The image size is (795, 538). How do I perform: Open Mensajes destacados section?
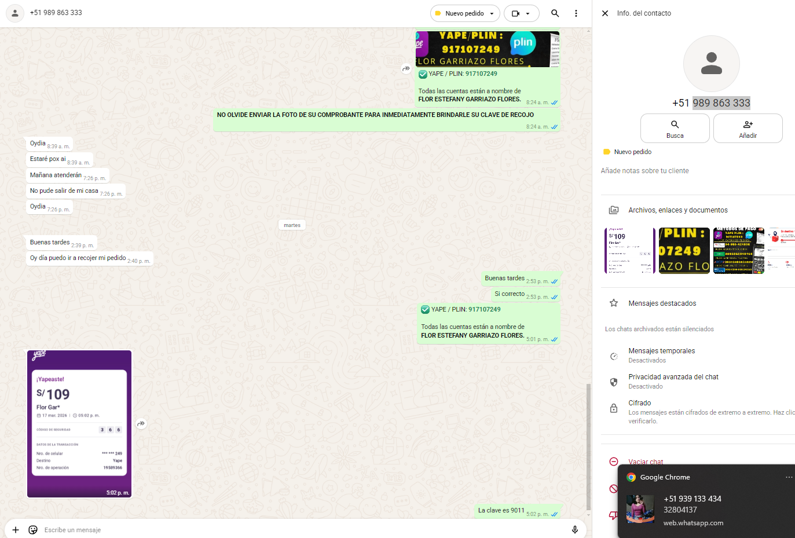click(x=662, y=303)
